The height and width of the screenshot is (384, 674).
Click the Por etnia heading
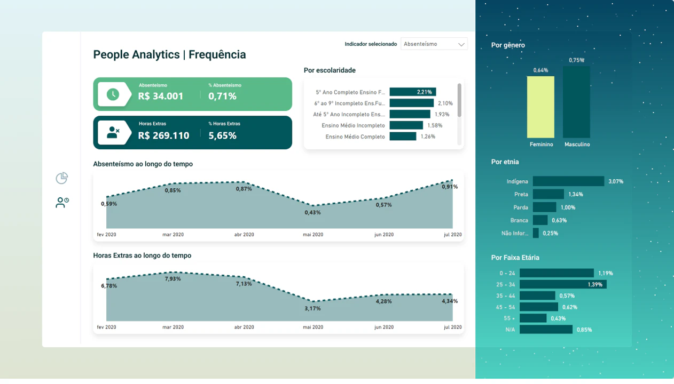[505, 162]
